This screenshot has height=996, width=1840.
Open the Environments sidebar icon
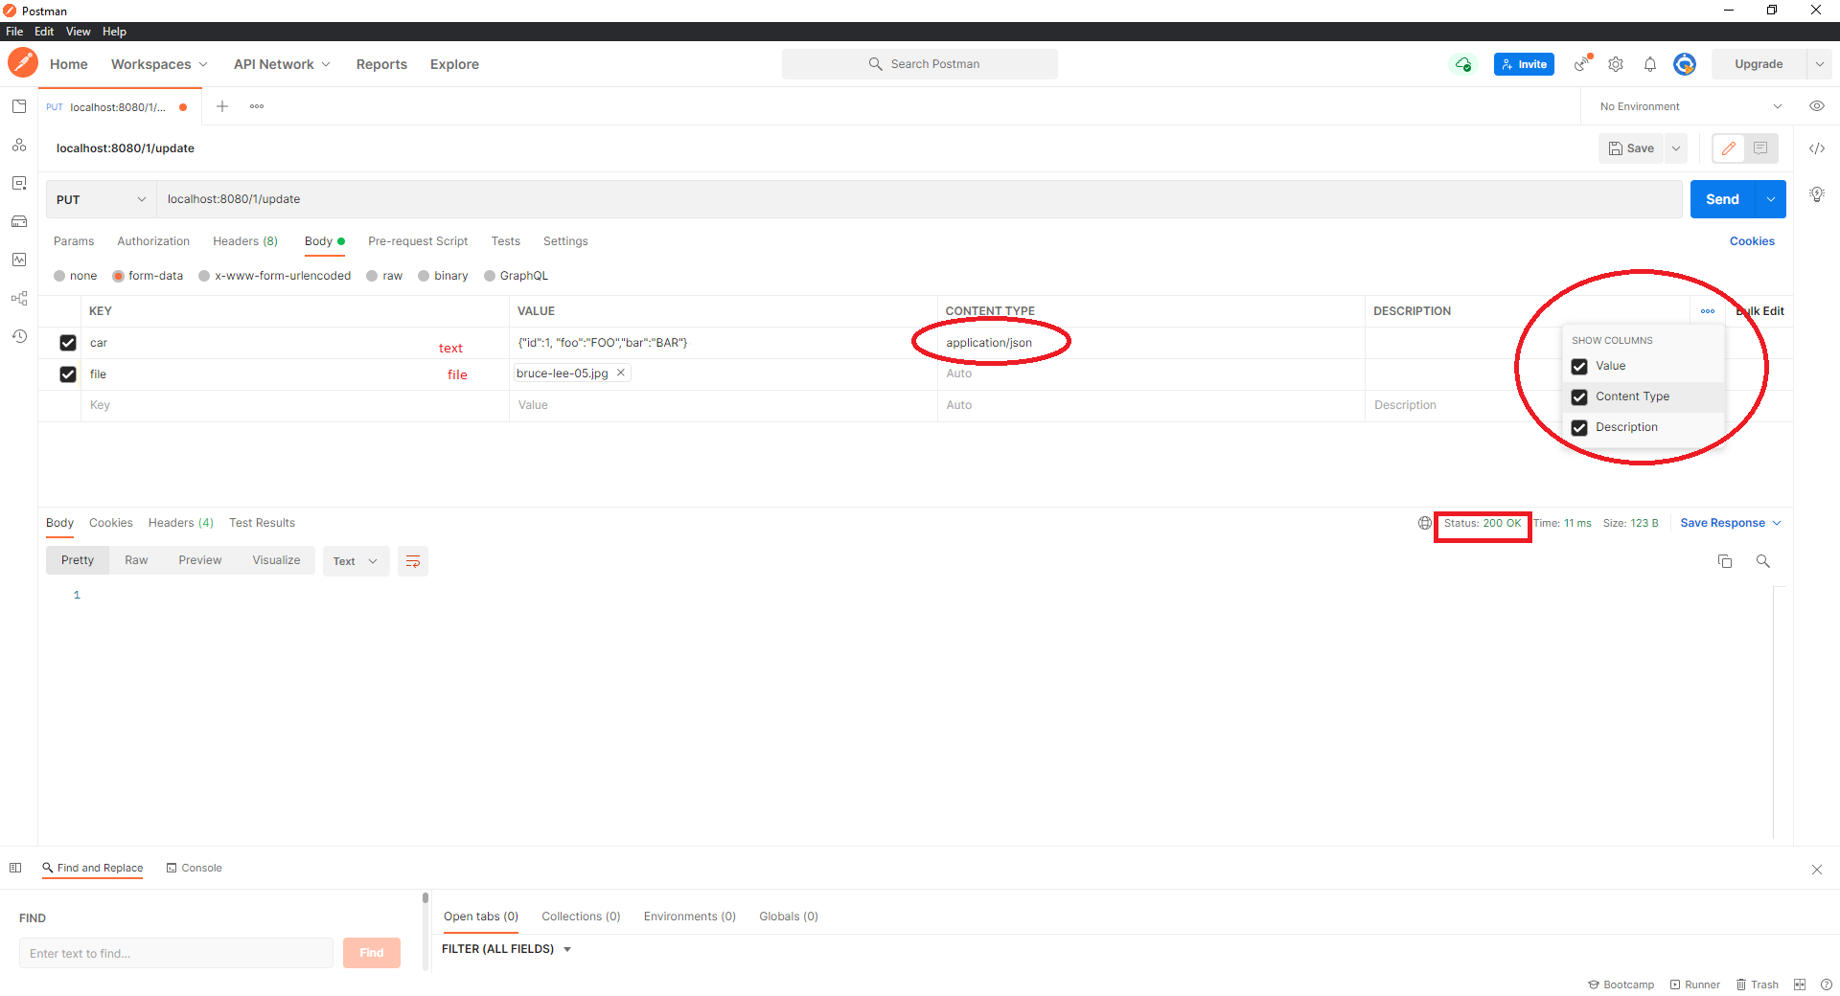(19, 183)
